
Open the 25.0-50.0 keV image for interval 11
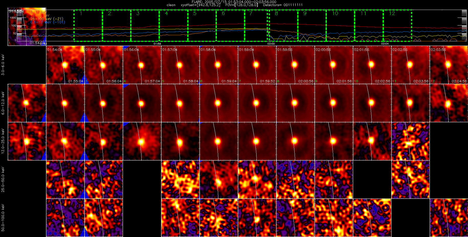point(410,179)
